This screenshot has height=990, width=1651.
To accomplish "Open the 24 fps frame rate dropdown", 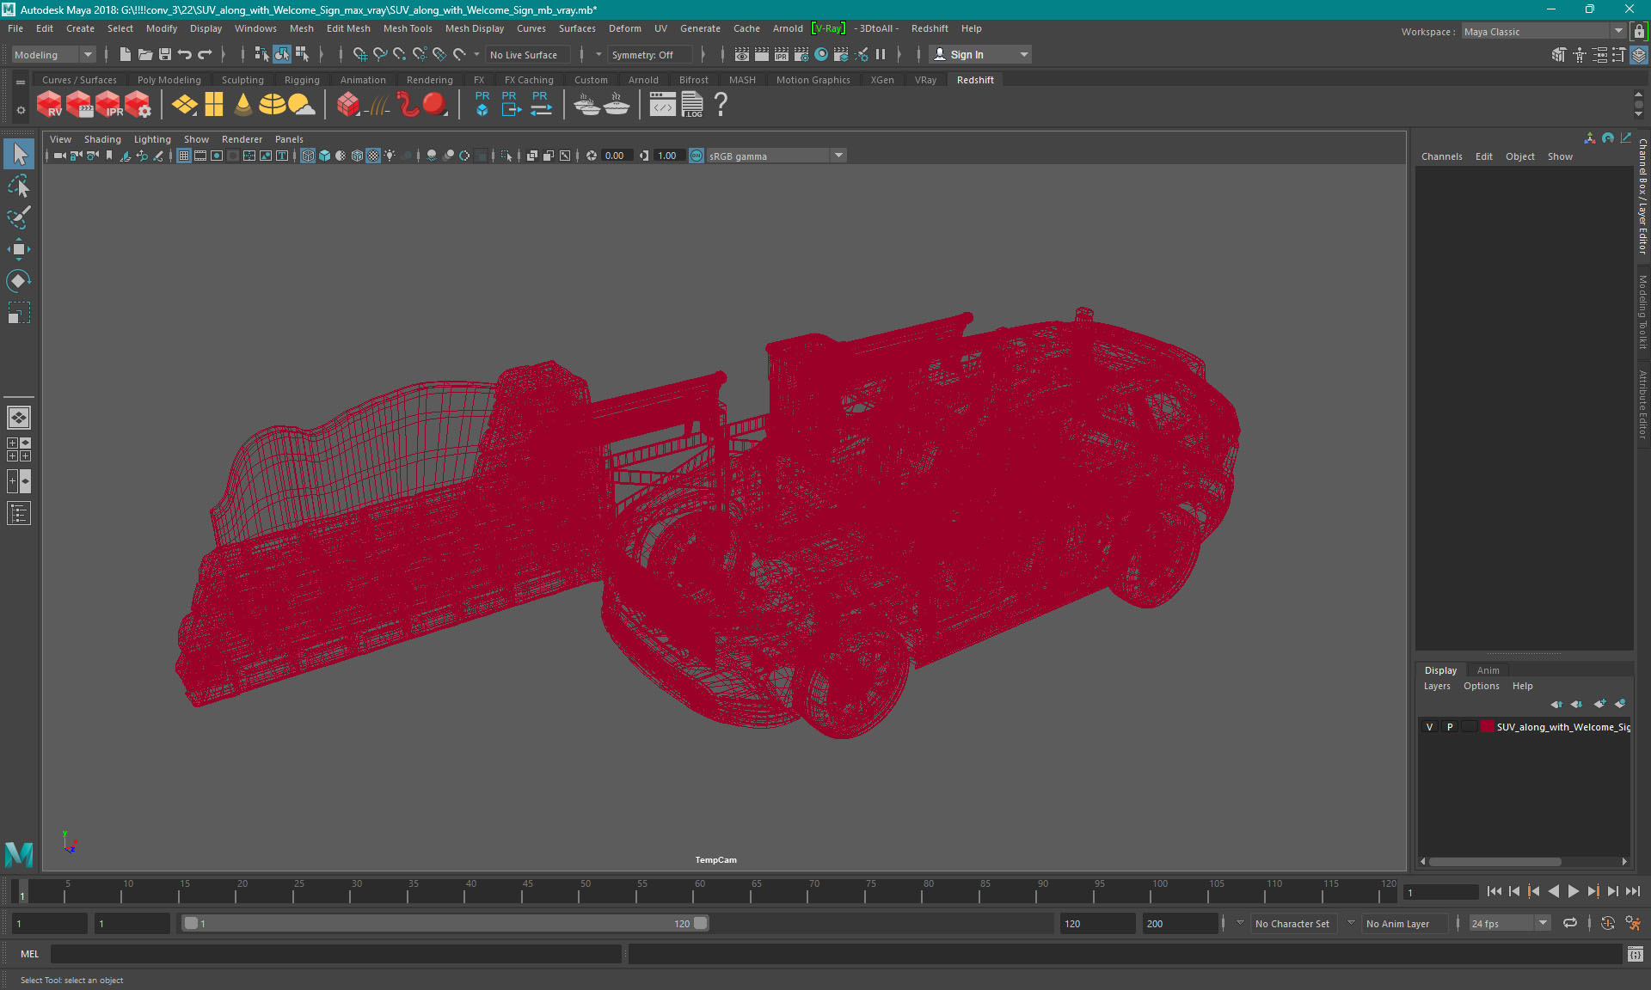I will 1509,923.
